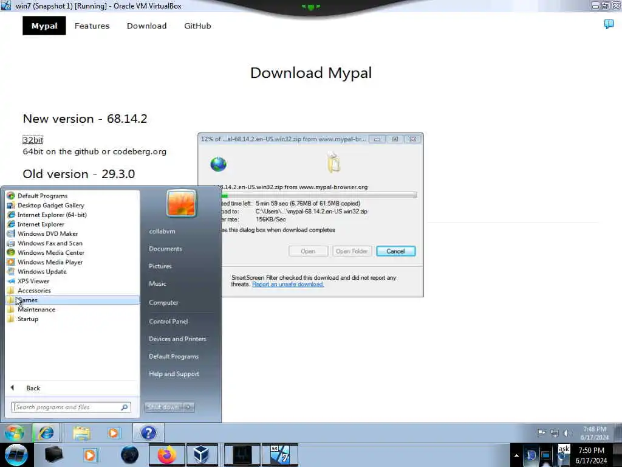Show hidden icons in host tray
The image size is (622, 467).
click(x=516, y=455)
